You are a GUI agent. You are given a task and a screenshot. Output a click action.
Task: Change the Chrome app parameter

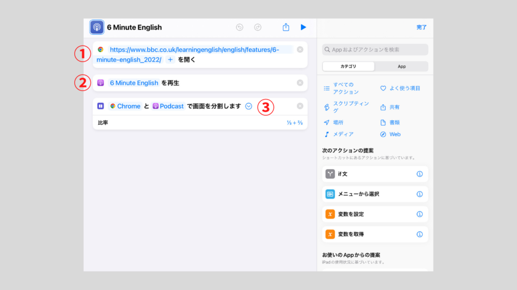click(x=125, y=106)
